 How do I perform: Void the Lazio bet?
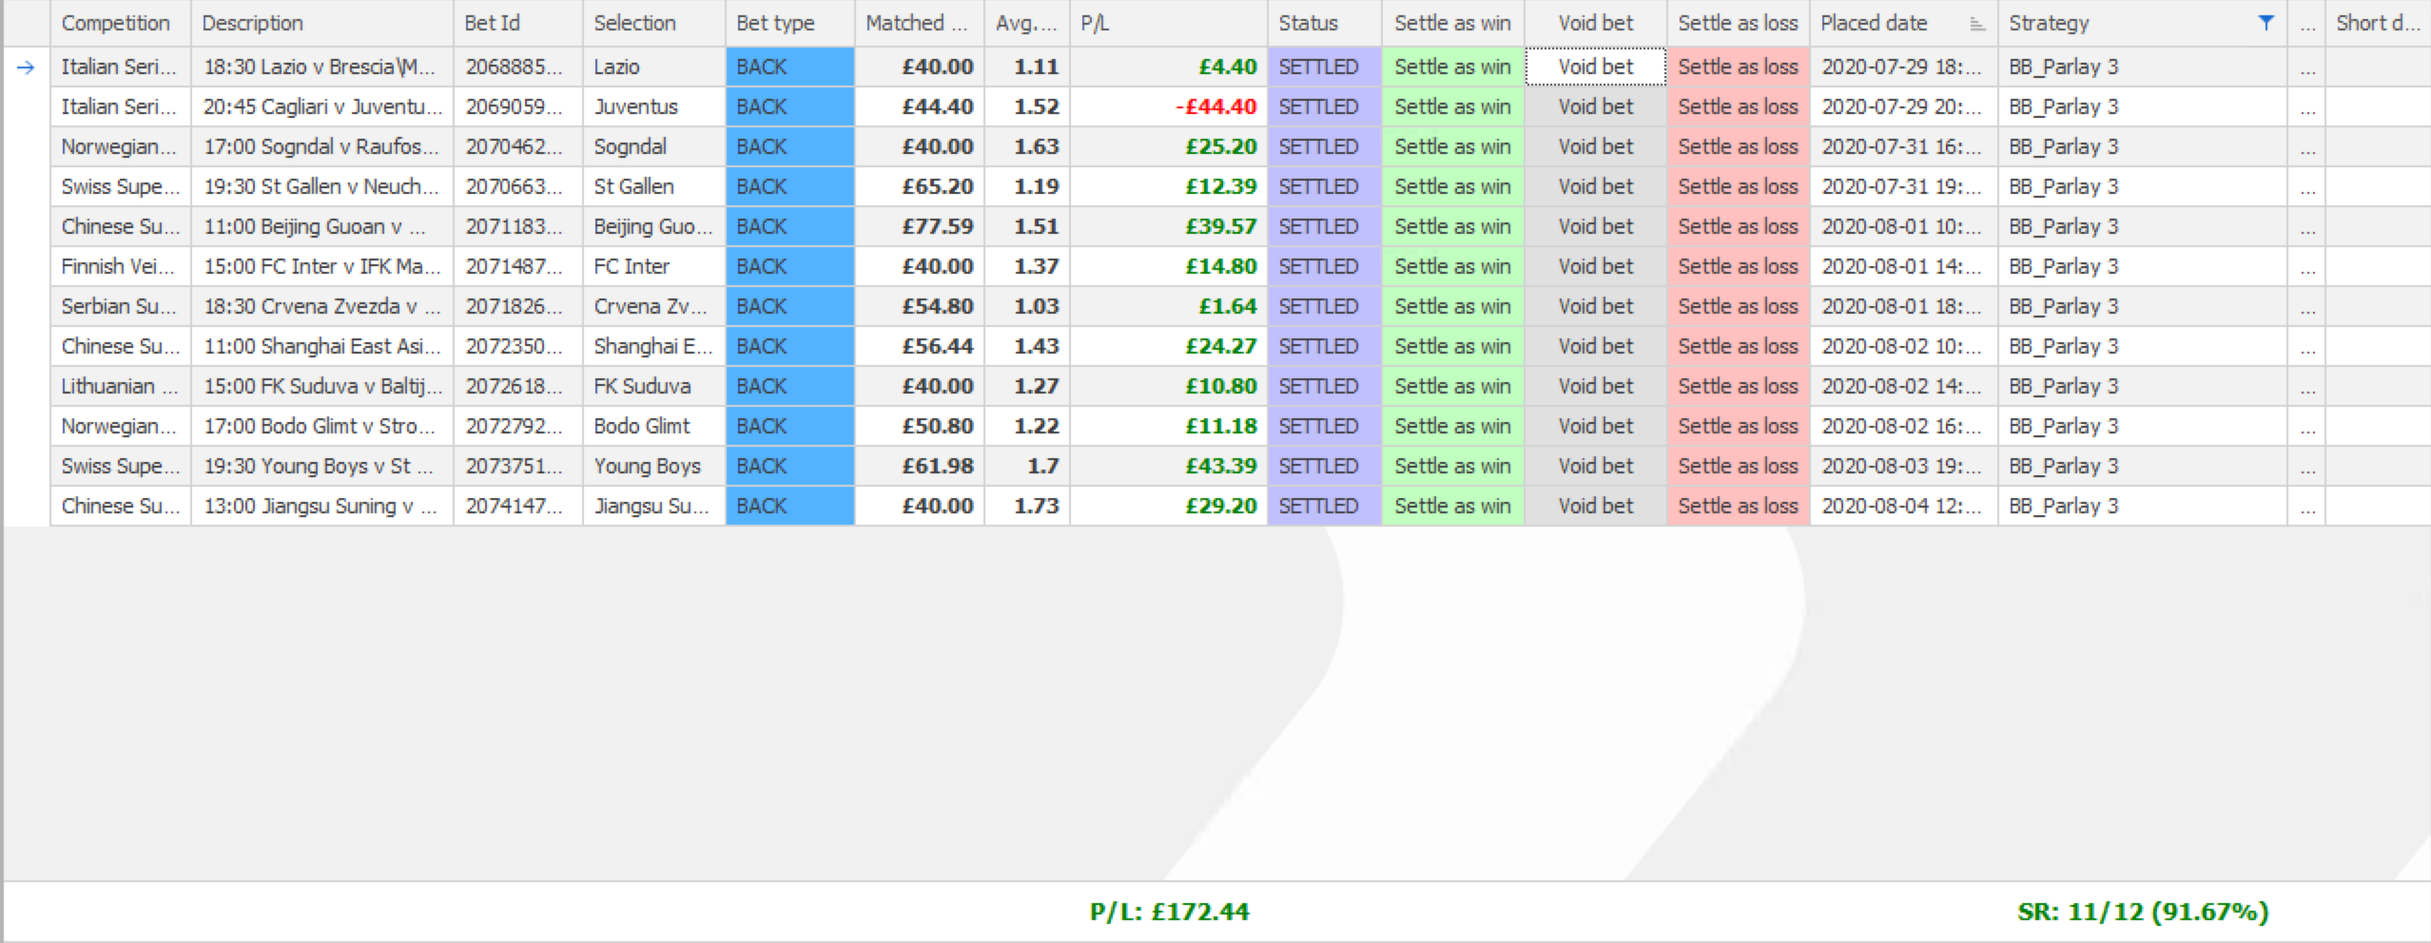[x=1595, y=67]
